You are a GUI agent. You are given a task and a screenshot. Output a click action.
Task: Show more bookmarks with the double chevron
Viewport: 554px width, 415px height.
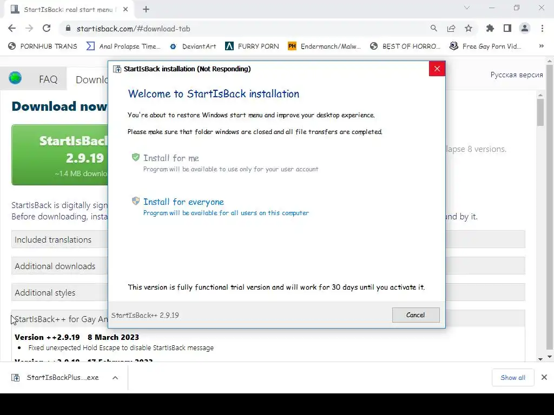pos(541,46)
